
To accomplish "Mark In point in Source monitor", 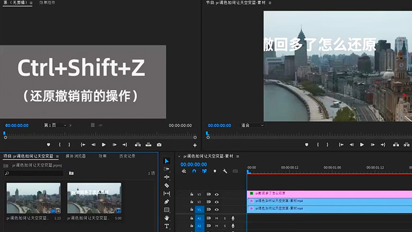I will 60,144.
